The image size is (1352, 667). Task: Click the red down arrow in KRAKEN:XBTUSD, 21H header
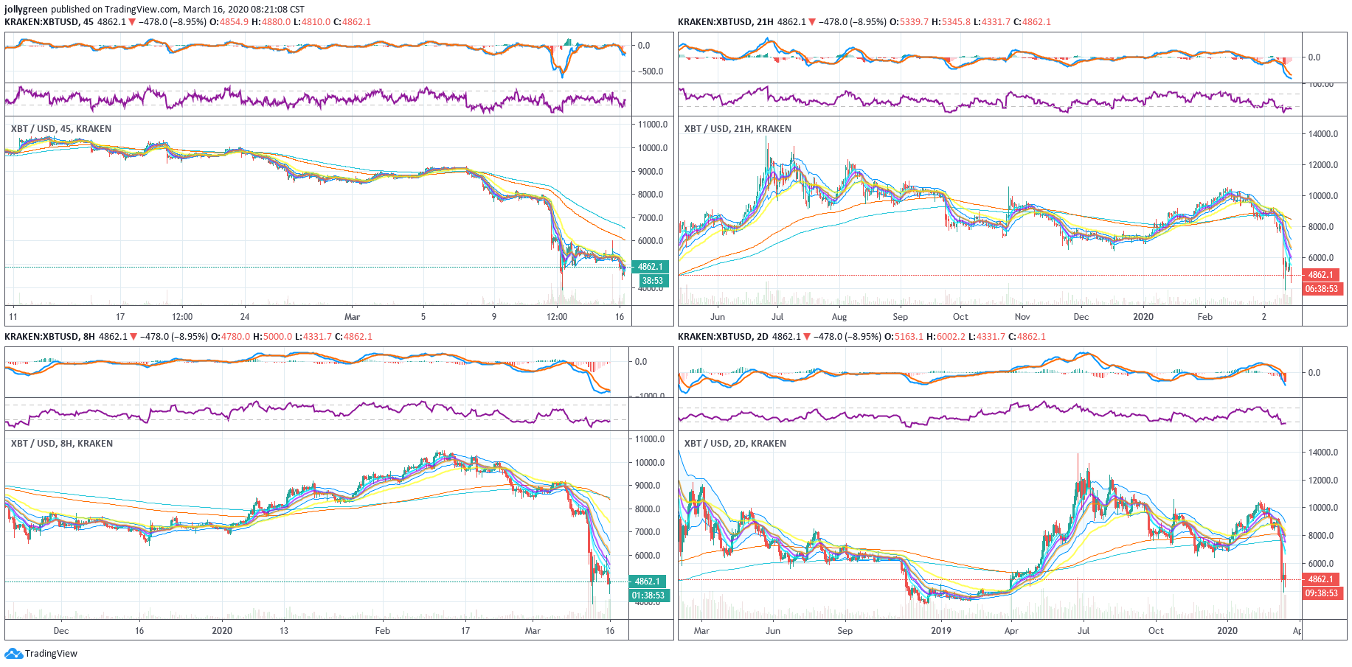(x=812, y=22)
